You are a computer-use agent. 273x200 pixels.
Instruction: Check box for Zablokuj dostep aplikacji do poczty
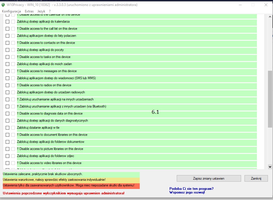click(8, 50)
